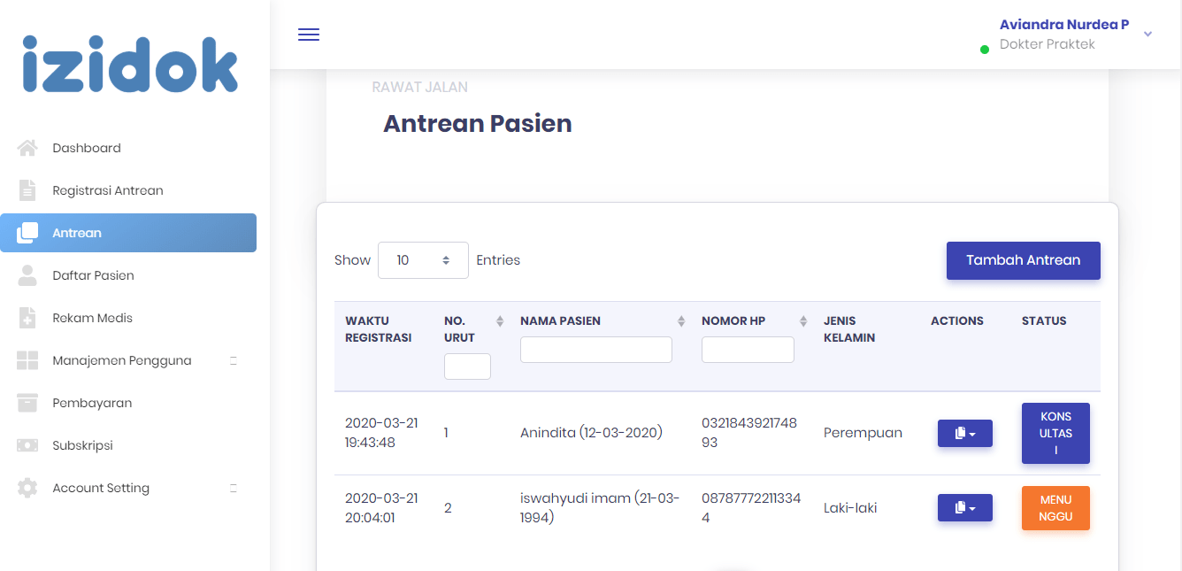Click the Rekam Medis file icon
This screenshot has width=1182, height=571.
tap(27, 318)
